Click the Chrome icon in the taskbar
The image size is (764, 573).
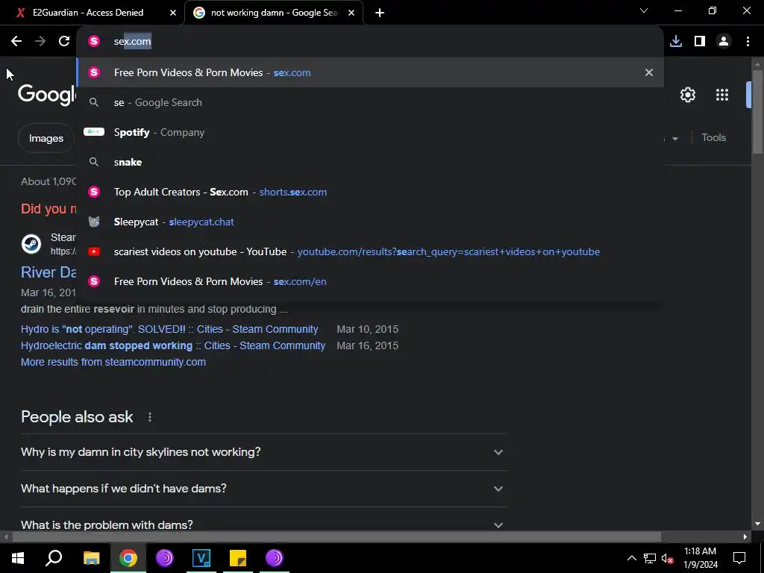(x=128, y=558)
